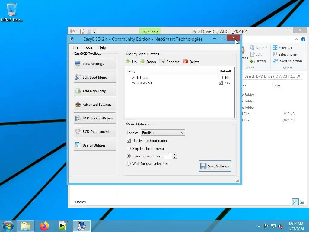Toggle Windows 8.1 default checkbox
Image resolution: width=309 pixels, height=232 pixels.
[x=221, y=83]
